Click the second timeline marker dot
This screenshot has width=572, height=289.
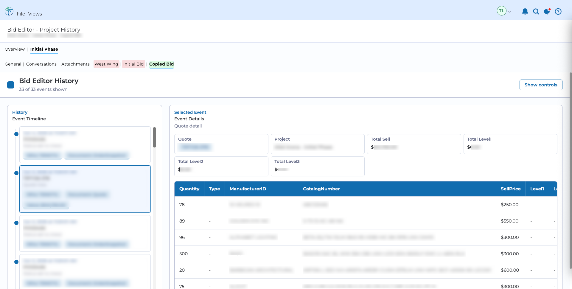16,173
